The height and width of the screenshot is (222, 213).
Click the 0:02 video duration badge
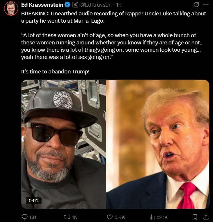(x=34, y=201)
